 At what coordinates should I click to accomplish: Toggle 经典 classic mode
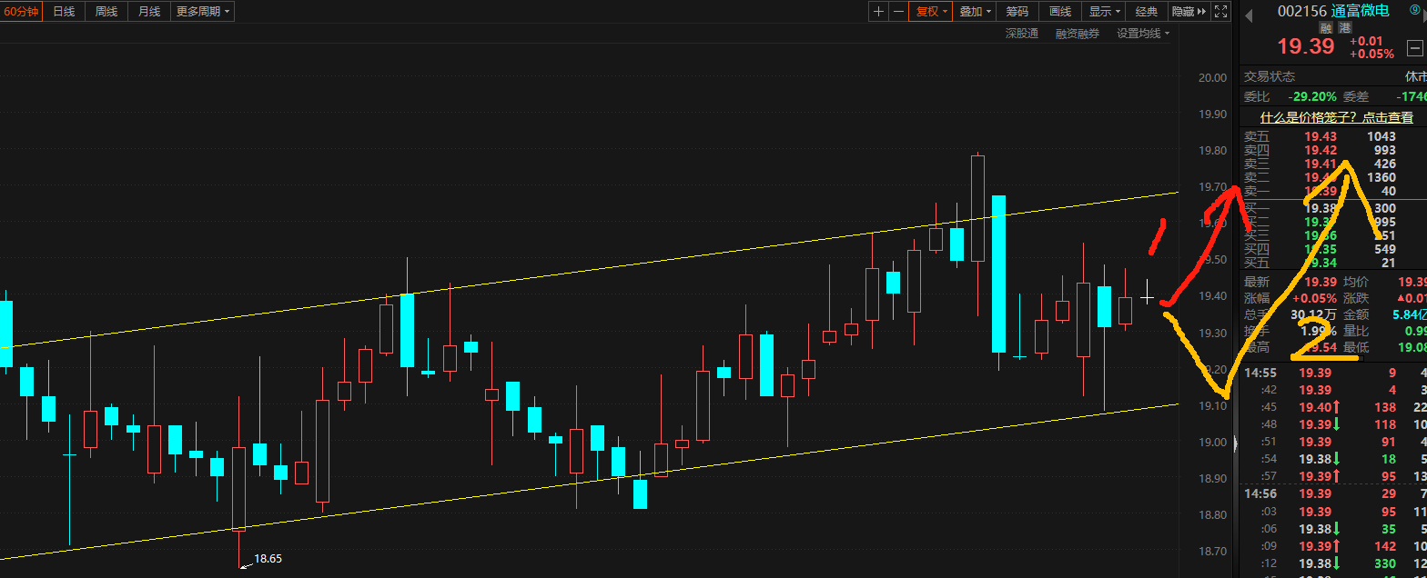coord(1147,12)
